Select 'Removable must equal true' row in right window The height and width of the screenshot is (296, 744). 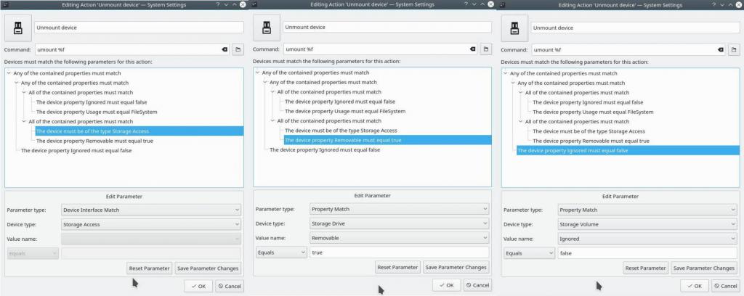(x=591, y=141)
